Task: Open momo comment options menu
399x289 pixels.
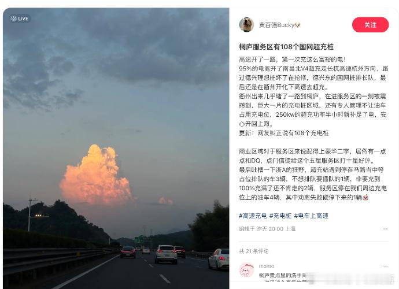Action: point(385,266)
